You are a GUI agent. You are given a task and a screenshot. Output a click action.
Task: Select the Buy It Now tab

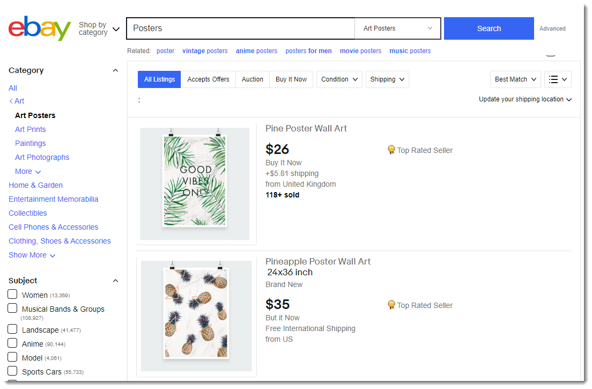(x=291, y=79)
